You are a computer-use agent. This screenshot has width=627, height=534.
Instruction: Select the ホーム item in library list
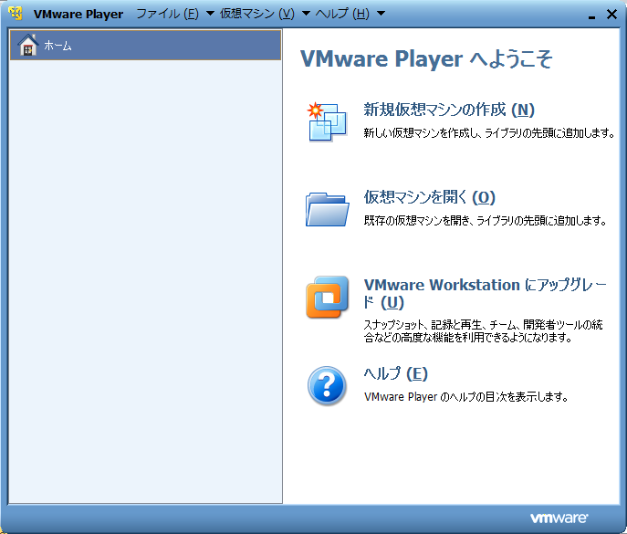(145, 46)
